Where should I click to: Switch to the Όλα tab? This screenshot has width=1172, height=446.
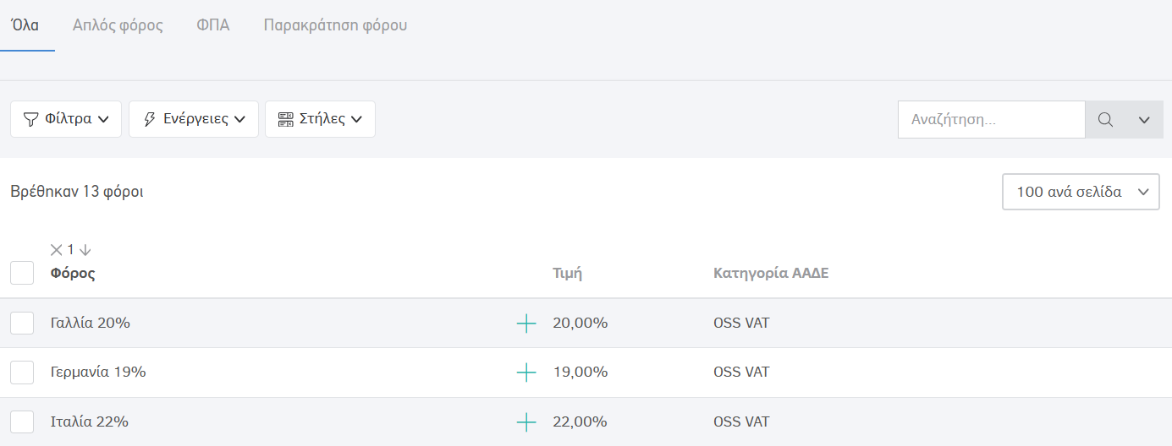pos(25,25)
